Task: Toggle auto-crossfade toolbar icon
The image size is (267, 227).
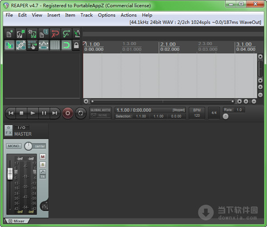Action: pyautogui.click(x=9, y=45)
